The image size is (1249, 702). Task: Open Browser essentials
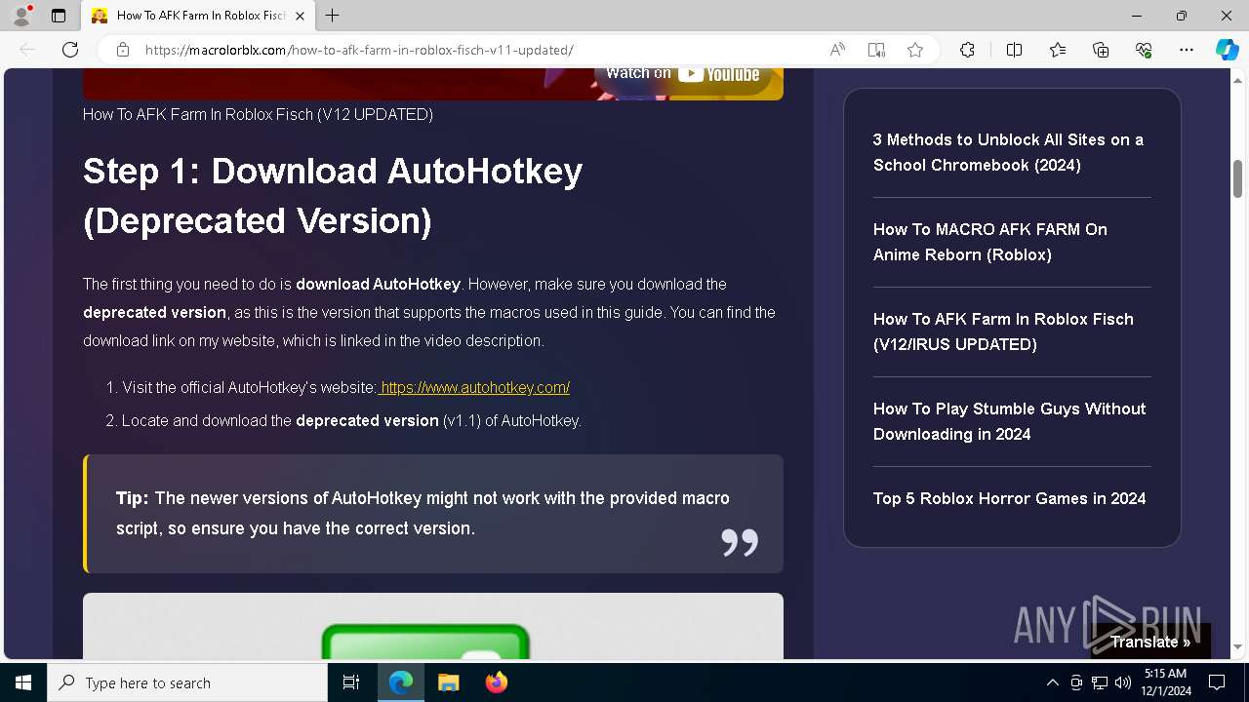tap(1144, 50)
